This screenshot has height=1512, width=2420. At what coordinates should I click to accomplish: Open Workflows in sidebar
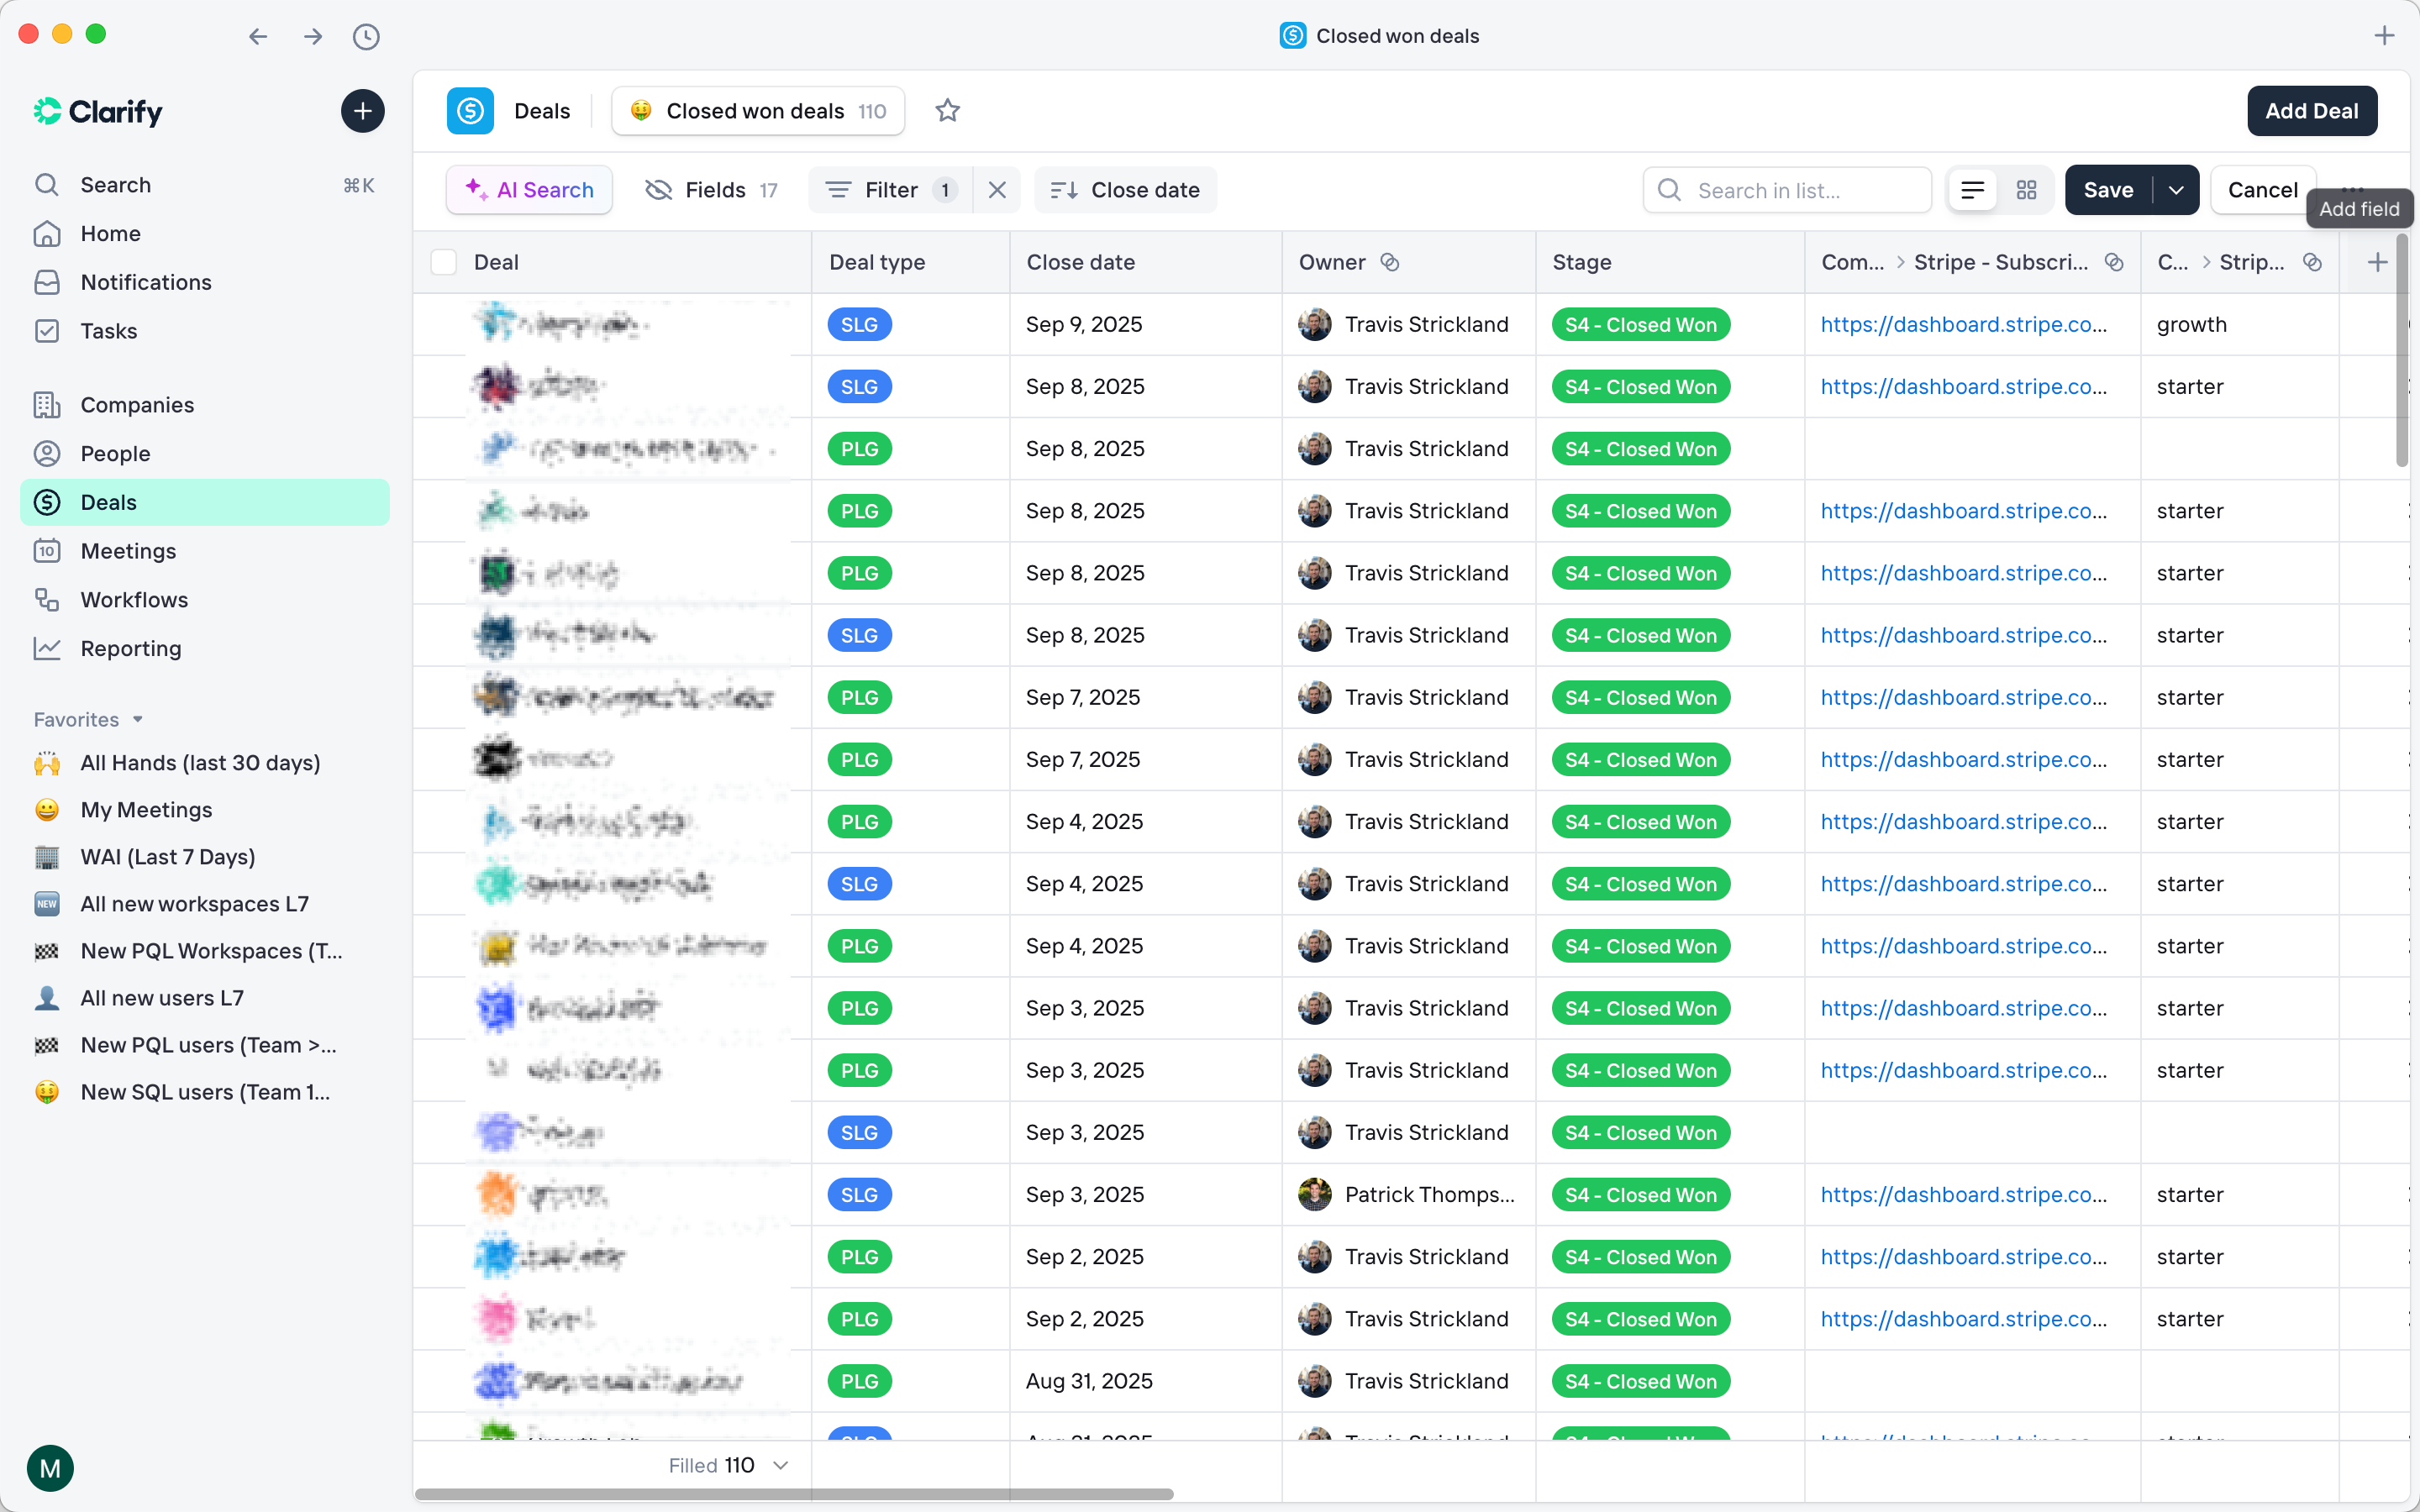(x=205, y=600)
